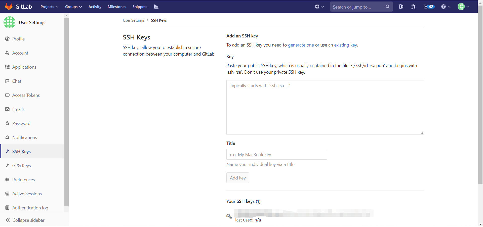Click the Profile icon in sidebar

7,39
